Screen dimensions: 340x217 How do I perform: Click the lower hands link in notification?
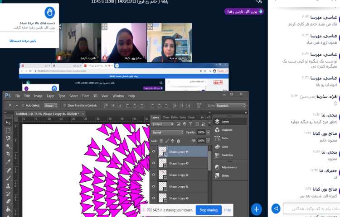tap(23, 41)
